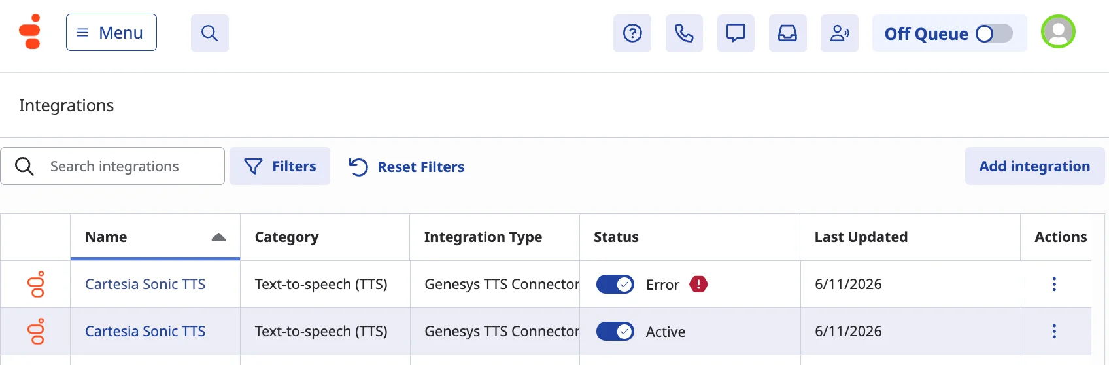The image size is (1109, 365).
Task: Open the agent assistance person icon
Action: [840, 33]
